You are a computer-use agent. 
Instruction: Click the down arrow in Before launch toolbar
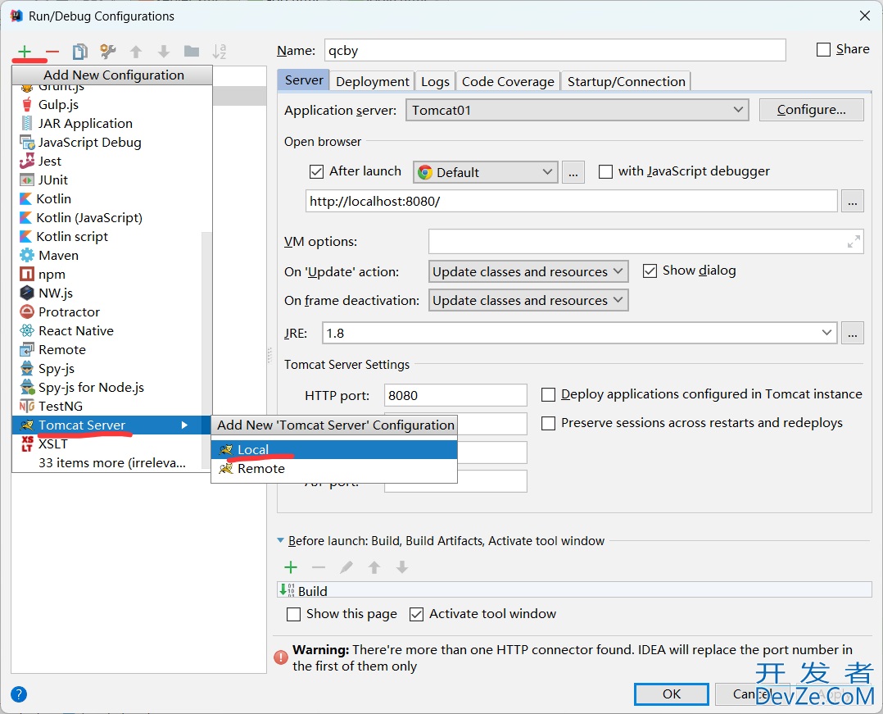tap(401, 567)
